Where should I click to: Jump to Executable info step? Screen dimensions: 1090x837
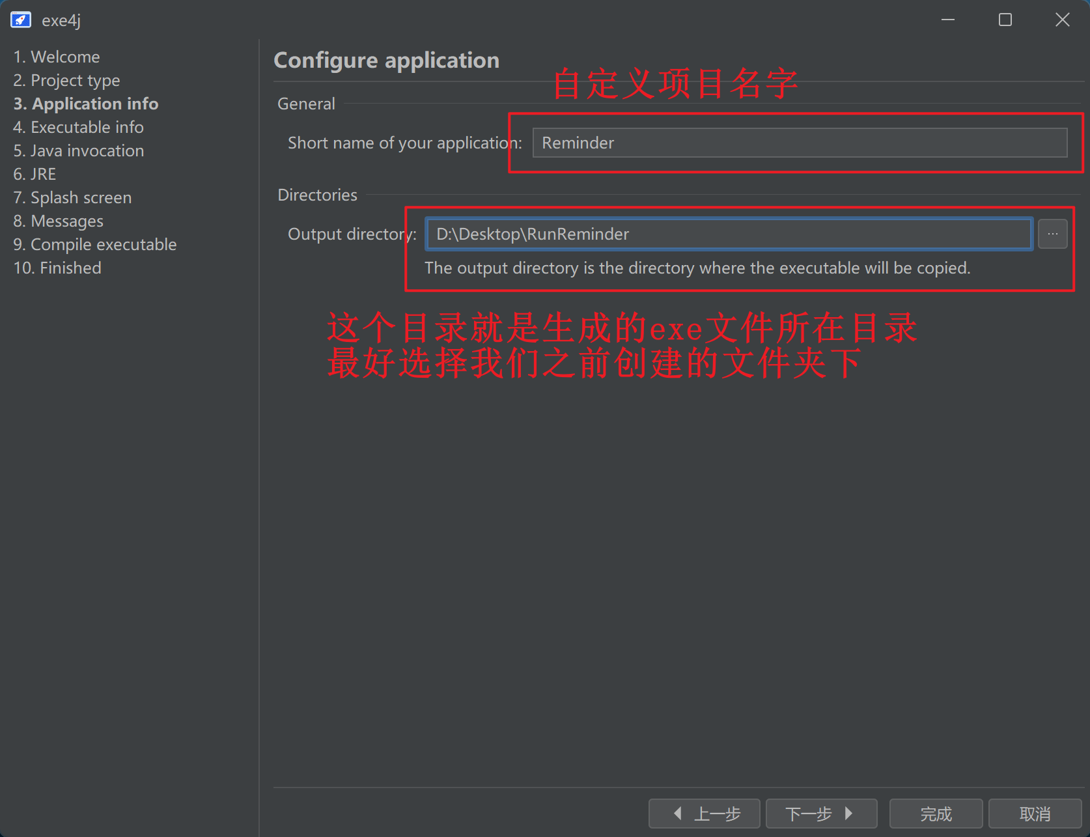pos(78,127)
